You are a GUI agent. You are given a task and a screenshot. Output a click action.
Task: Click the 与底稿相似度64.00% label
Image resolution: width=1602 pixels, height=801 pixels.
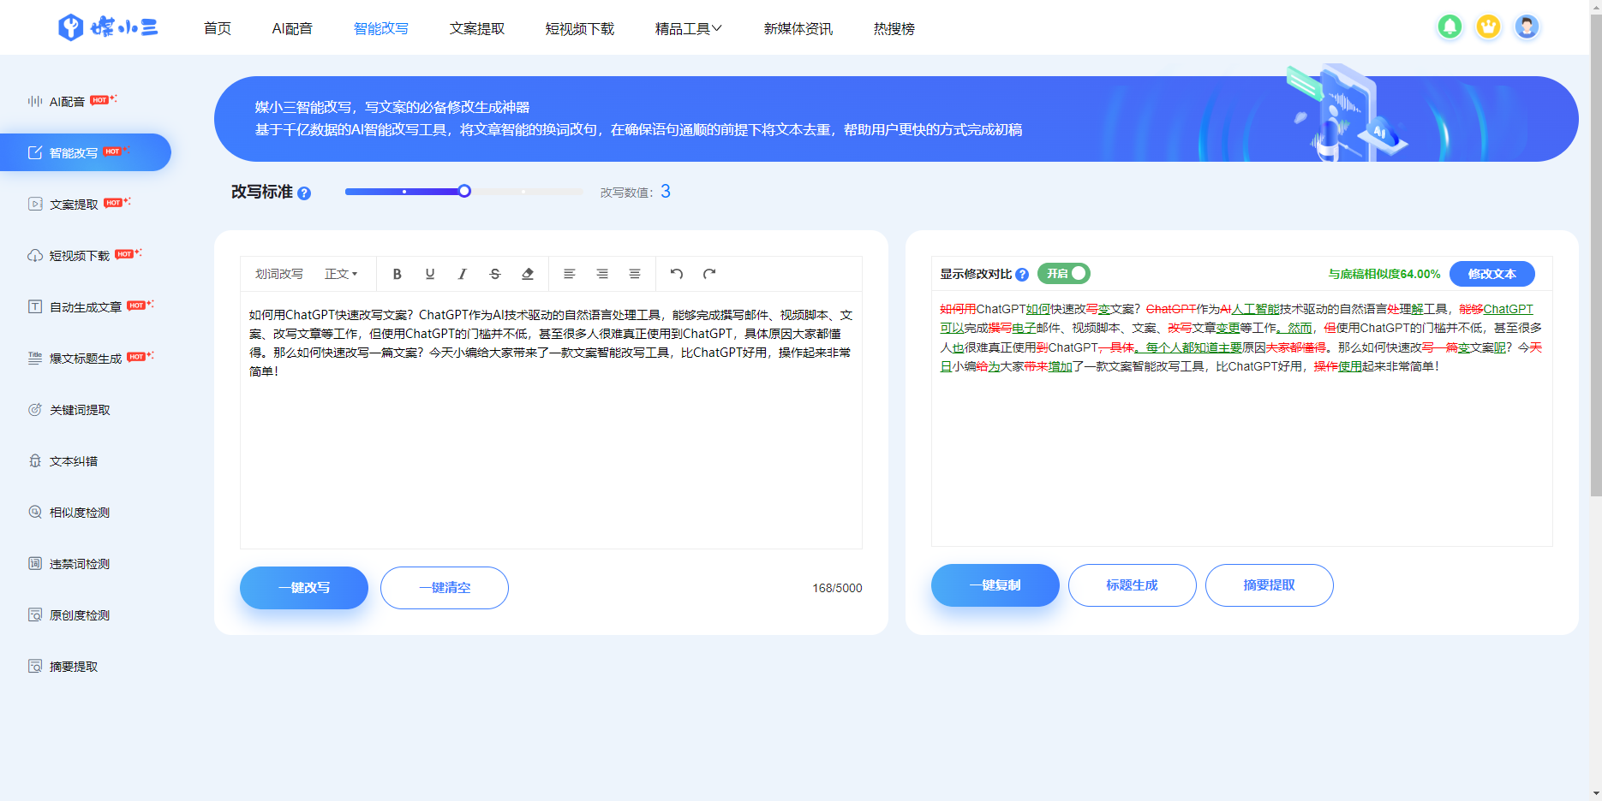coord(1384,274)
